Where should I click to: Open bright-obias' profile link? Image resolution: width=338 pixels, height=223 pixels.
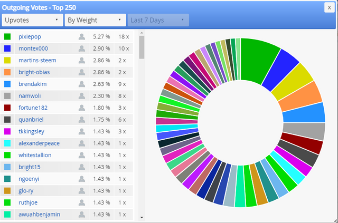click(x=34, y=72)
